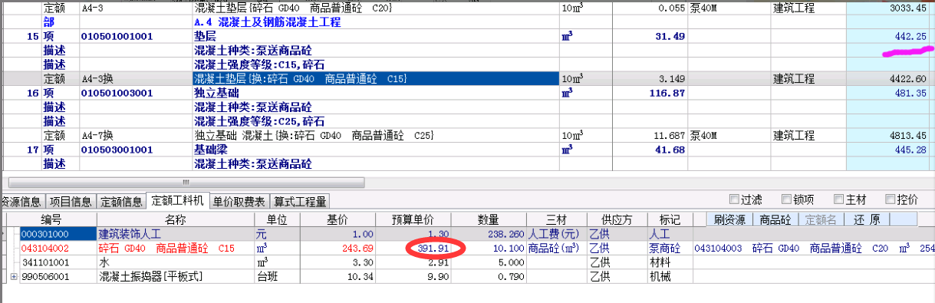
Task: Click the 391.91 budget price cell
Action: (x=413, y=248)
